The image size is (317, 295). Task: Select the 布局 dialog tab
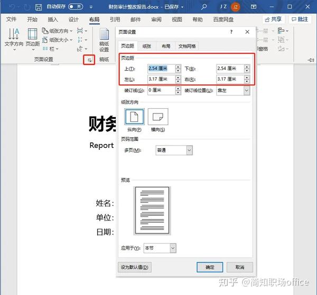[x=166, y=46]
